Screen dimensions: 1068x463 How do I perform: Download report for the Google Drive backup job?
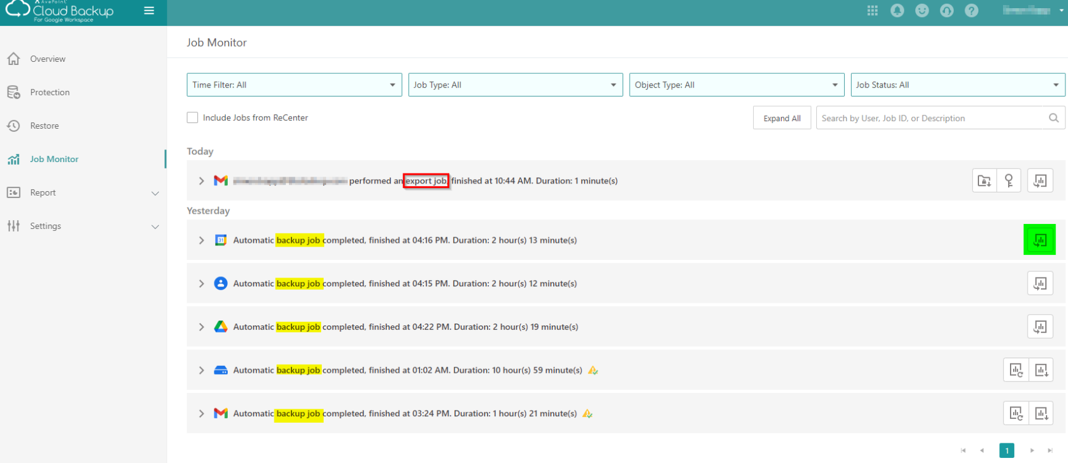1040,327
